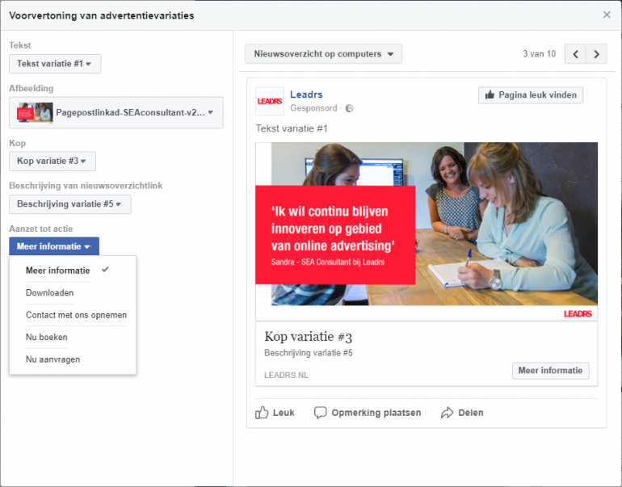Viewport: 622px width, 487px height.
Task: Click the Leuk action text
Action: pos(284,413)
